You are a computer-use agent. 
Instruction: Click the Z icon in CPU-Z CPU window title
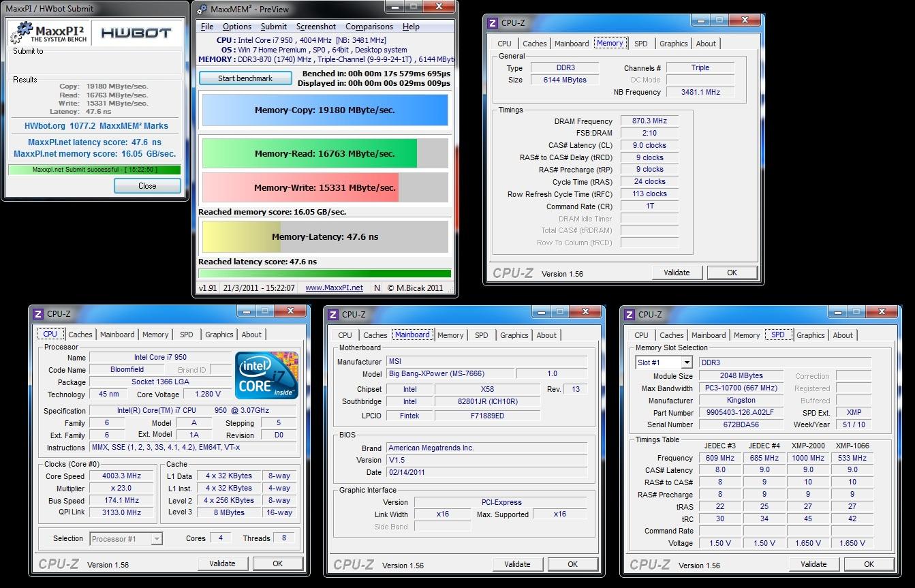click(38, 314)
